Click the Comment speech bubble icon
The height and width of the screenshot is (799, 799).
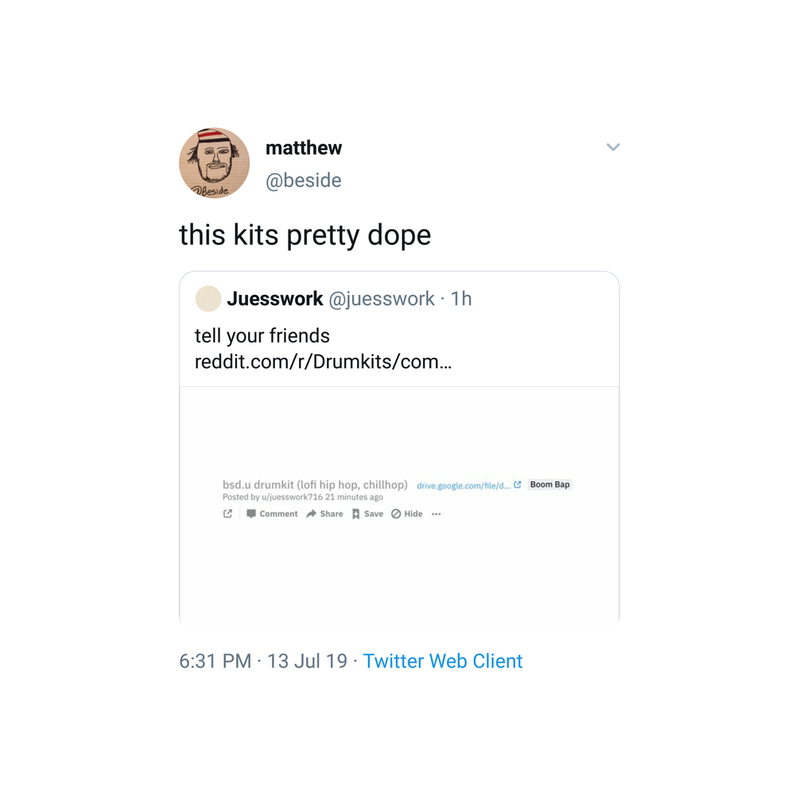pyautogui.click(x=250, y=514)
